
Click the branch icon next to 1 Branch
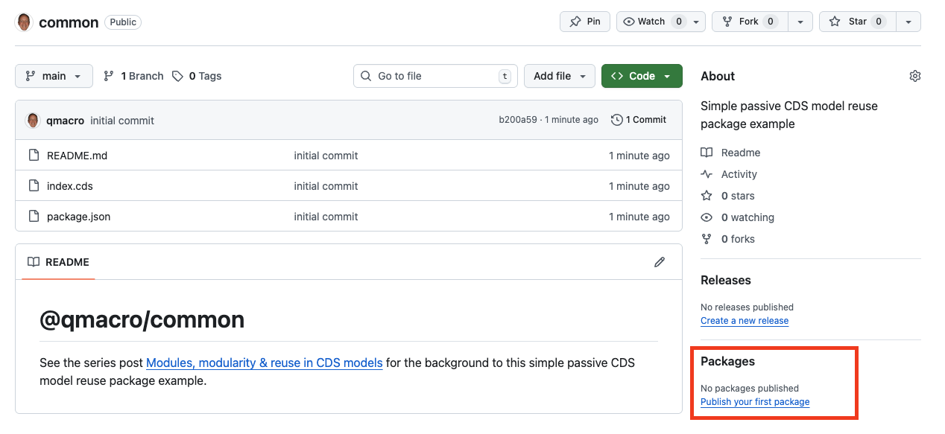[107, 75]
